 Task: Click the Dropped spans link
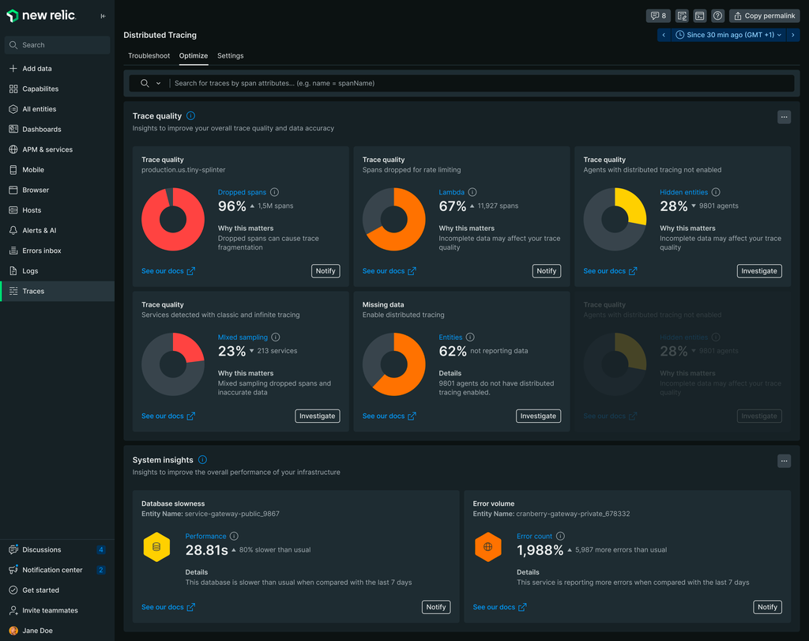click(x=242, y=192)
